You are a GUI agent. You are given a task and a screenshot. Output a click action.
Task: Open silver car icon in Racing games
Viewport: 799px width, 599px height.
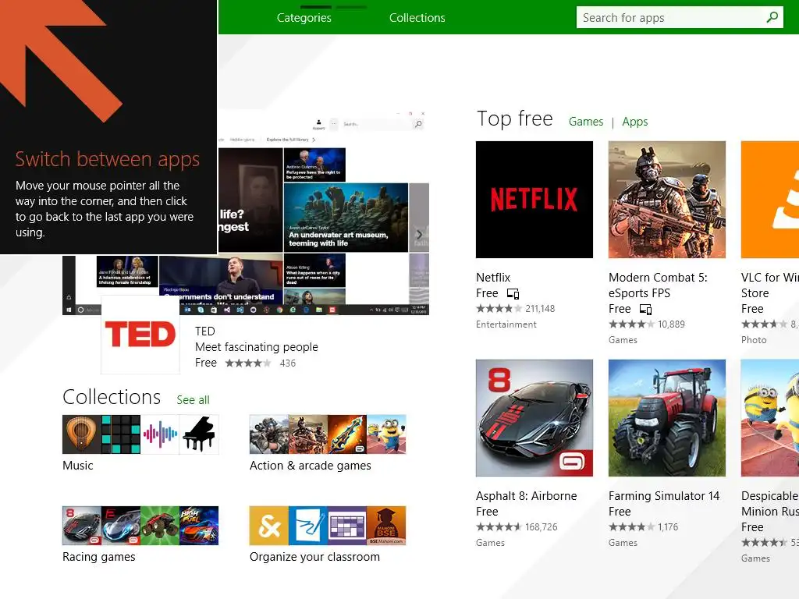(121, 526)
